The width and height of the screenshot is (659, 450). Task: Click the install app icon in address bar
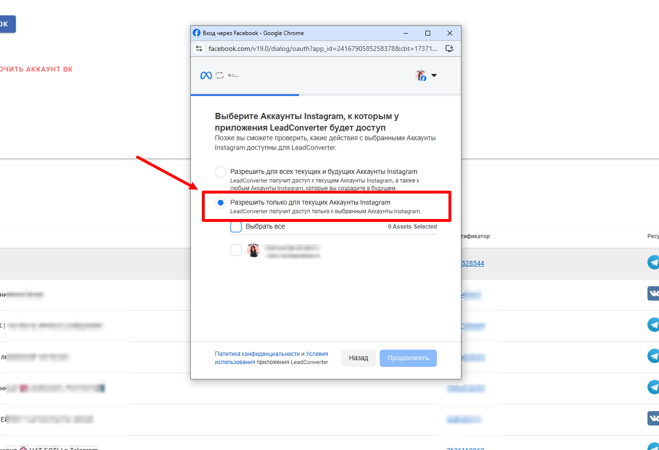(x=449, y=49)
